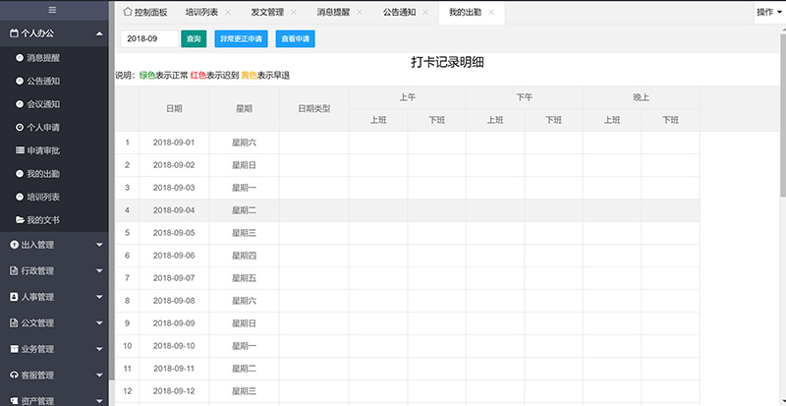Click the green 查询 button
The height and width of the screenshot is (406, 786).
point(194,38)
